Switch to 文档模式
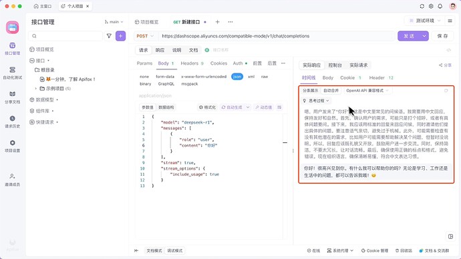461x259 pixels. [x=154, y=250]
